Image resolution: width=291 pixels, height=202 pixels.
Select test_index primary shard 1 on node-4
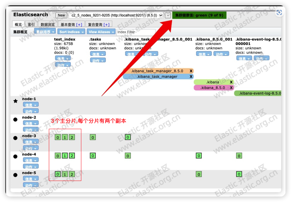click(x=65, y=156)
